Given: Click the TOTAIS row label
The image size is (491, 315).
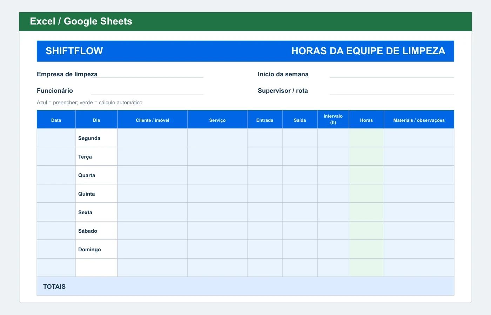Looking at the screenshot, I should [x=54, y=287].
